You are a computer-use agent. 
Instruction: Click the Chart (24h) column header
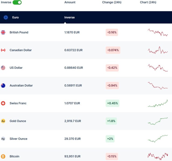pos(148,2)
